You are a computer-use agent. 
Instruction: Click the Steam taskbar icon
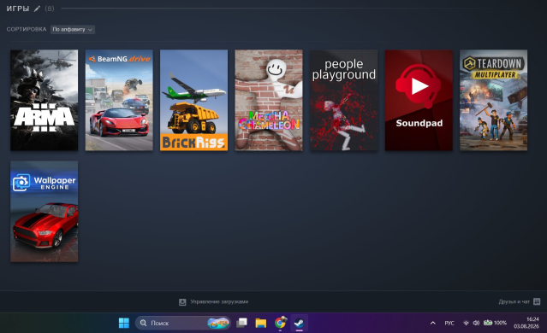[299, 323]
